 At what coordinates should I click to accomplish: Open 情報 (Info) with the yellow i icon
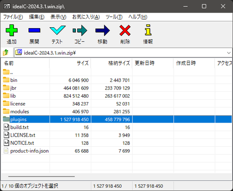tap(148, 30)
